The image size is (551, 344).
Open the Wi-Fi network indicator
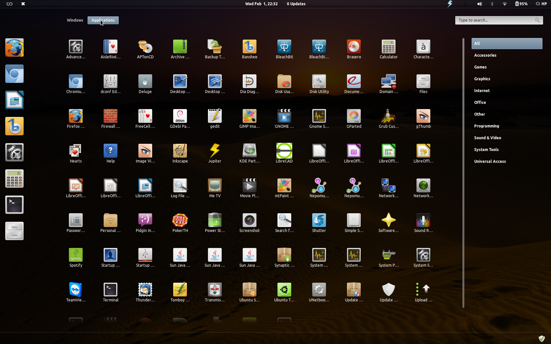click(504, 4)
